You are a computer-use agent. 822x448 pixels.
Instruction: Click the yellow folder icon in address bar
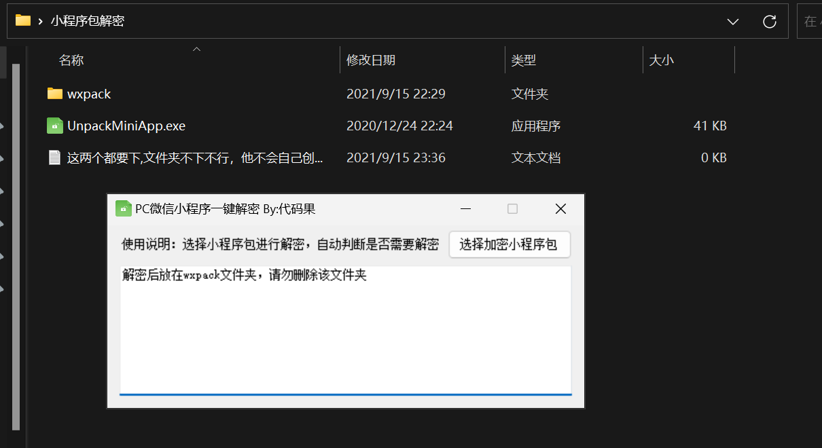[x=23, y=20]
